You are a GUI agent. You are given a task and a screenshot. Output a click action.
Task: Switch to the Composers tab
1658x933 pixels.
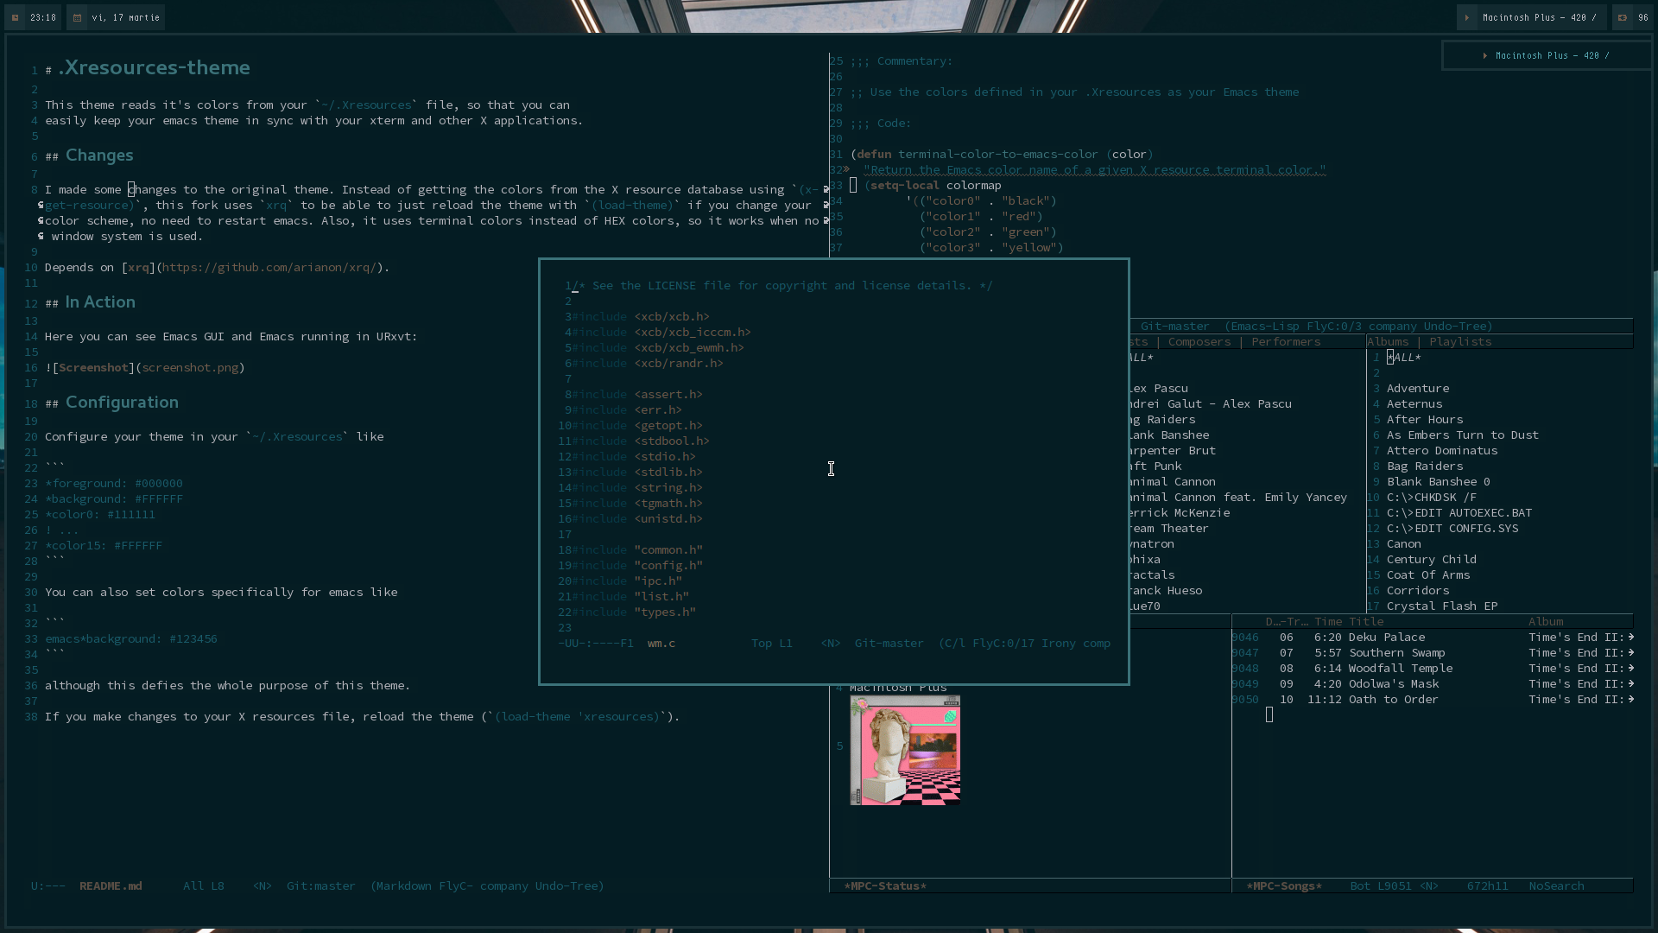tap(1199, 341)
